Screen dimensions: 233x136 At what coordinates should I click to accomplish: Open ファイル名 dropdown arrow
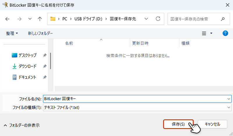pyautogui.click(x=229, y=99)
